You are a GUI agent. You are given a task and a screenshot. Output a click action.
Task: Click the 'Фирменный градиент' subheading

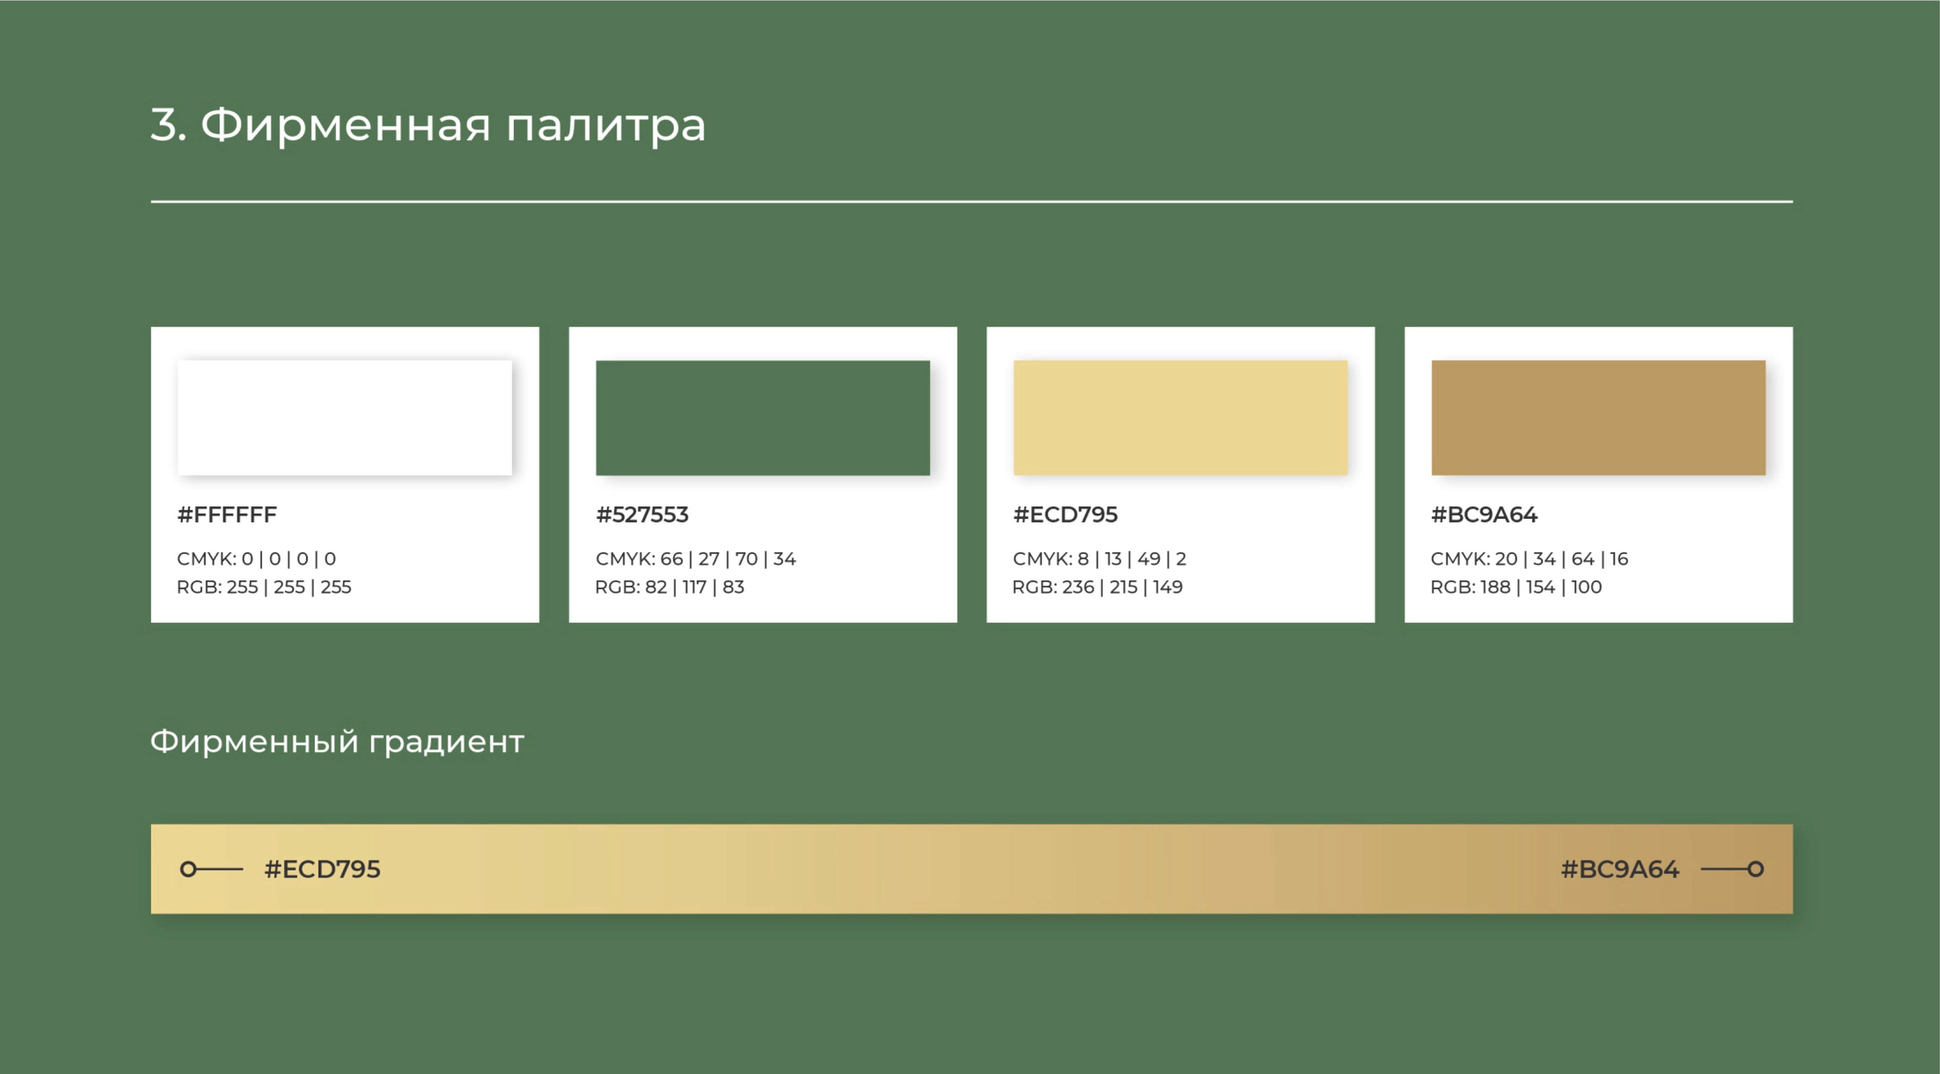336,742
